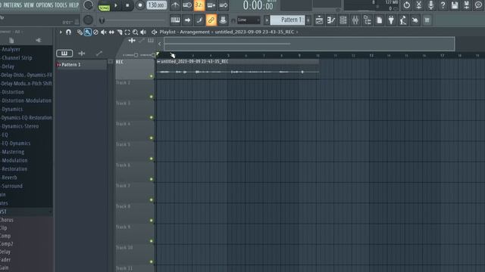Open the shopping cart content library
485x272 pixels.
(427, 20)
